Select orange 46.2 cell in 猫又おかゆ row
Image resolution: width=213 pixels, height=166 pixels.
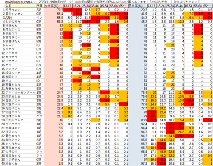pyautogui.click(x=162, y=155)
